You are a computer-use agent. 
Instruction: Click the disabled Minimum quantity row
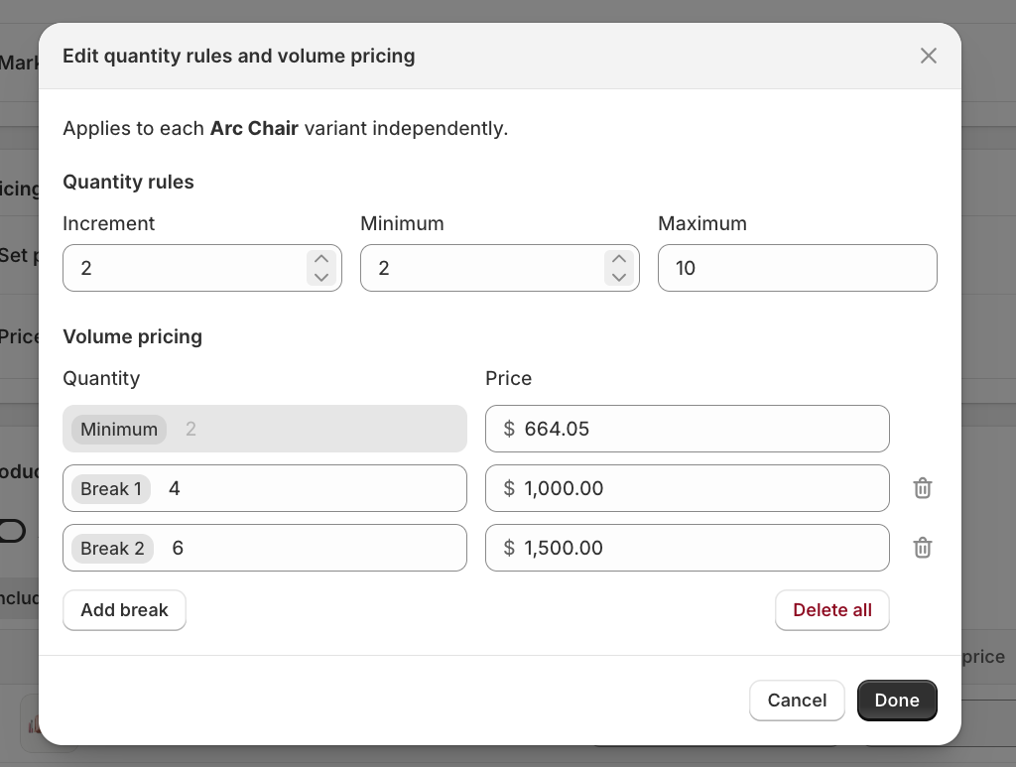coord(264,429)
